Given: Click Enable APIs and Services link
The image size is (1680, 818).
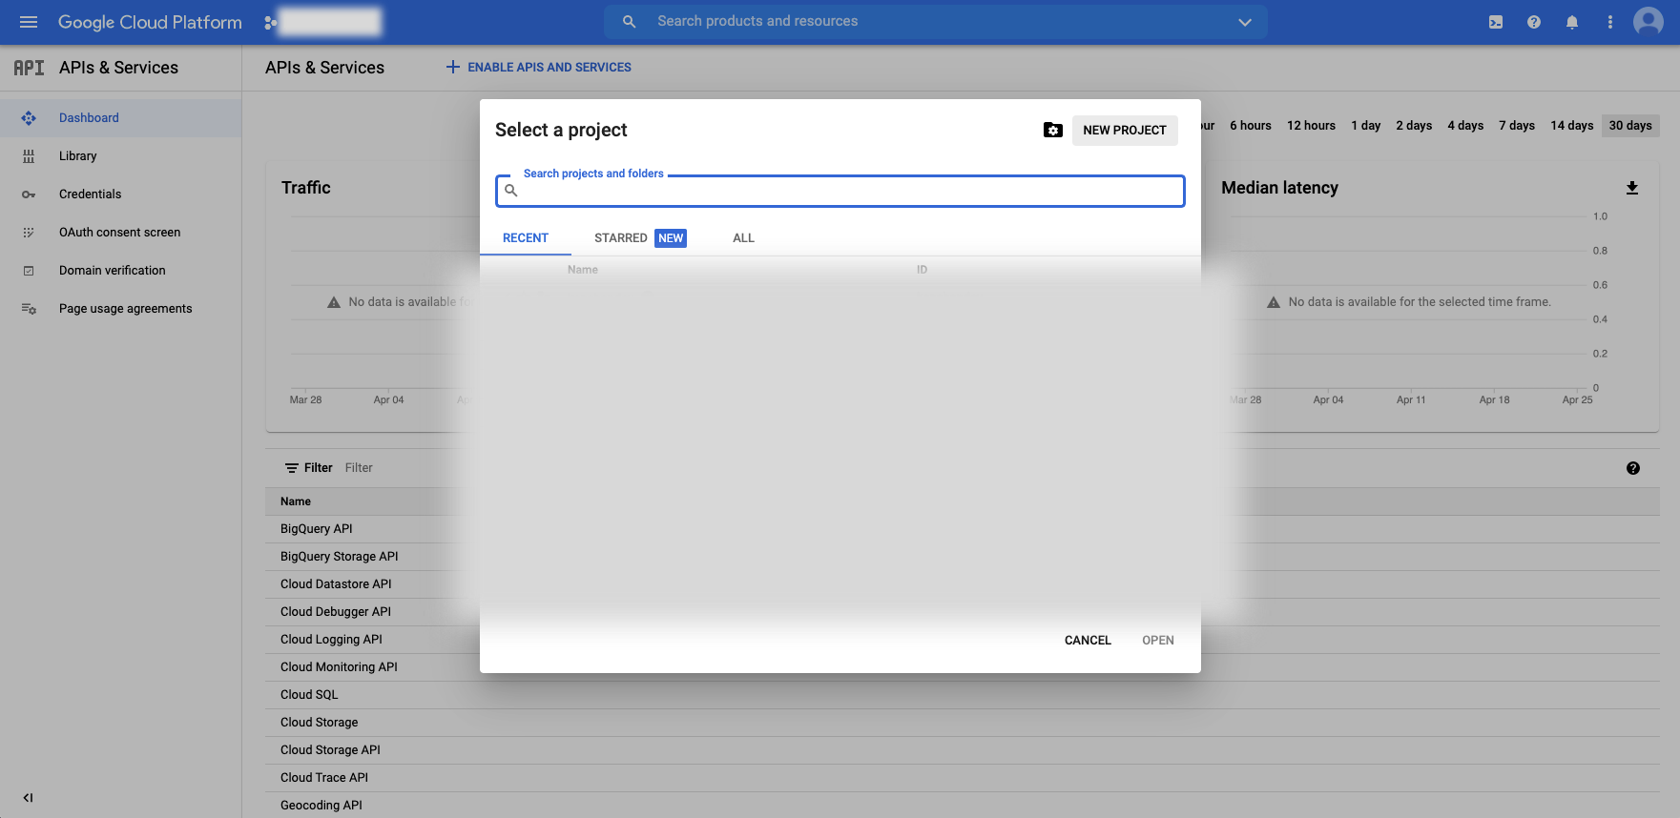Looking at the screenshot, I should pos(550,68).
